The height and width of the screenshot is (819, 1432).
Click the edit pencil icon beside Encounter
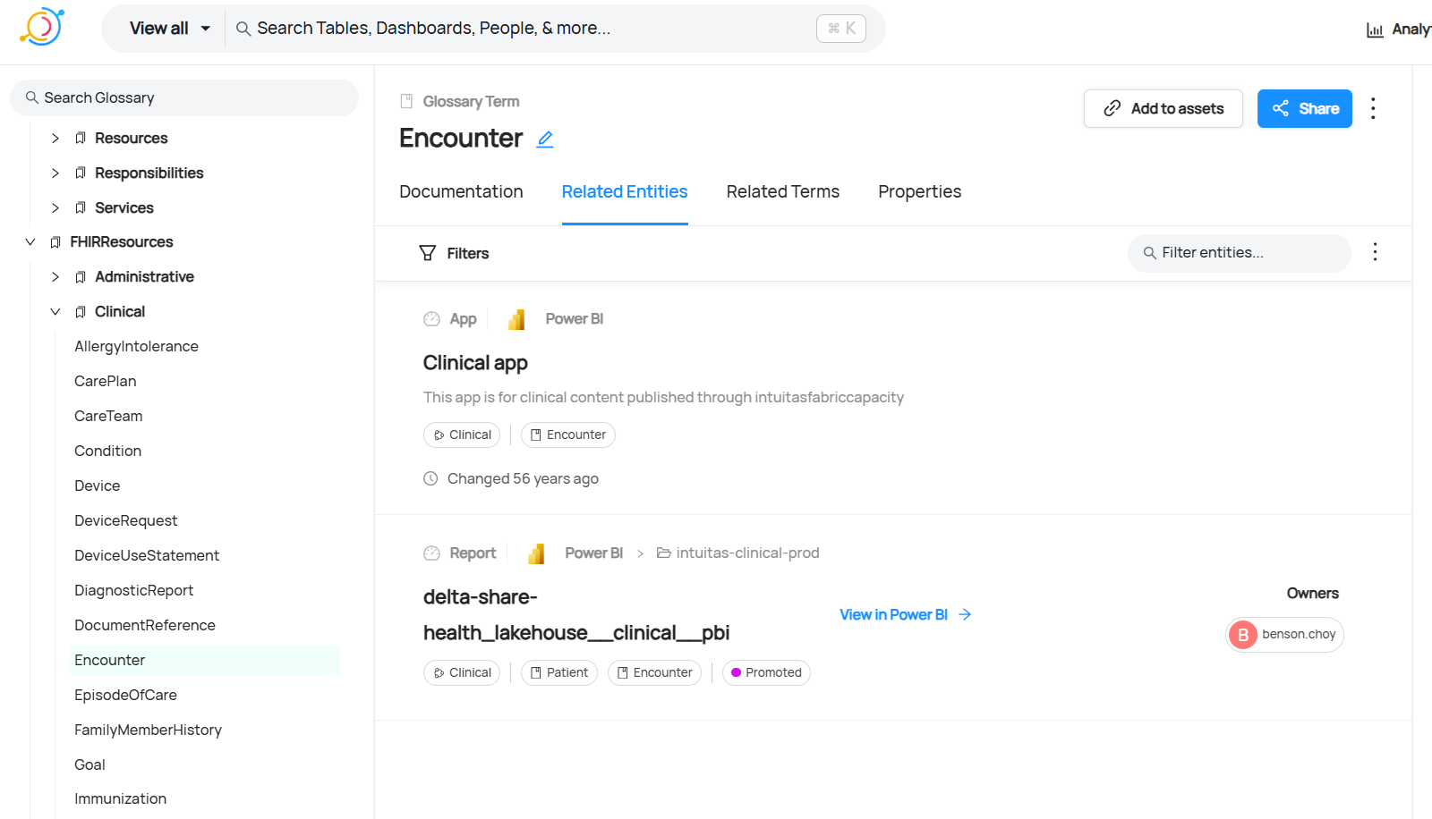(x=545, y=139)
